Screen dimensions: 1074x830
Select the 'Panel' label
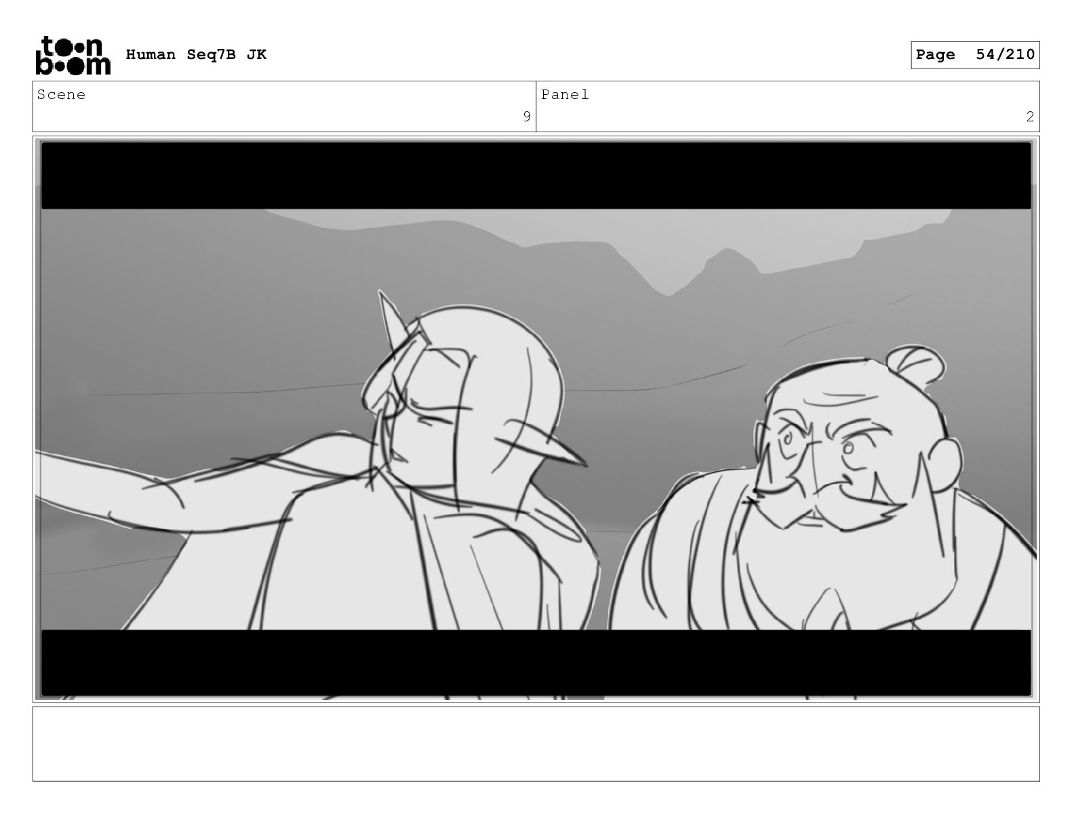[565, 95]
